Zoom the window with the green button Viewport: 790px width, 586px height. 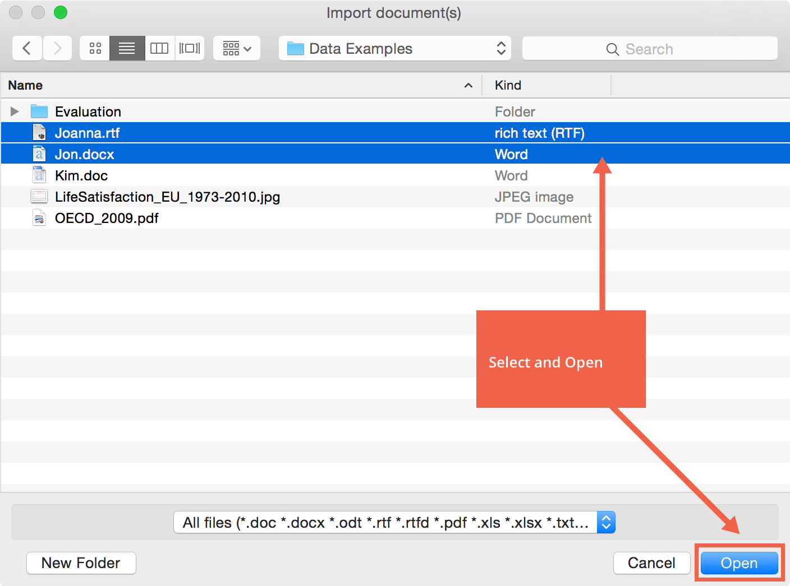click(x=61, y=12)
